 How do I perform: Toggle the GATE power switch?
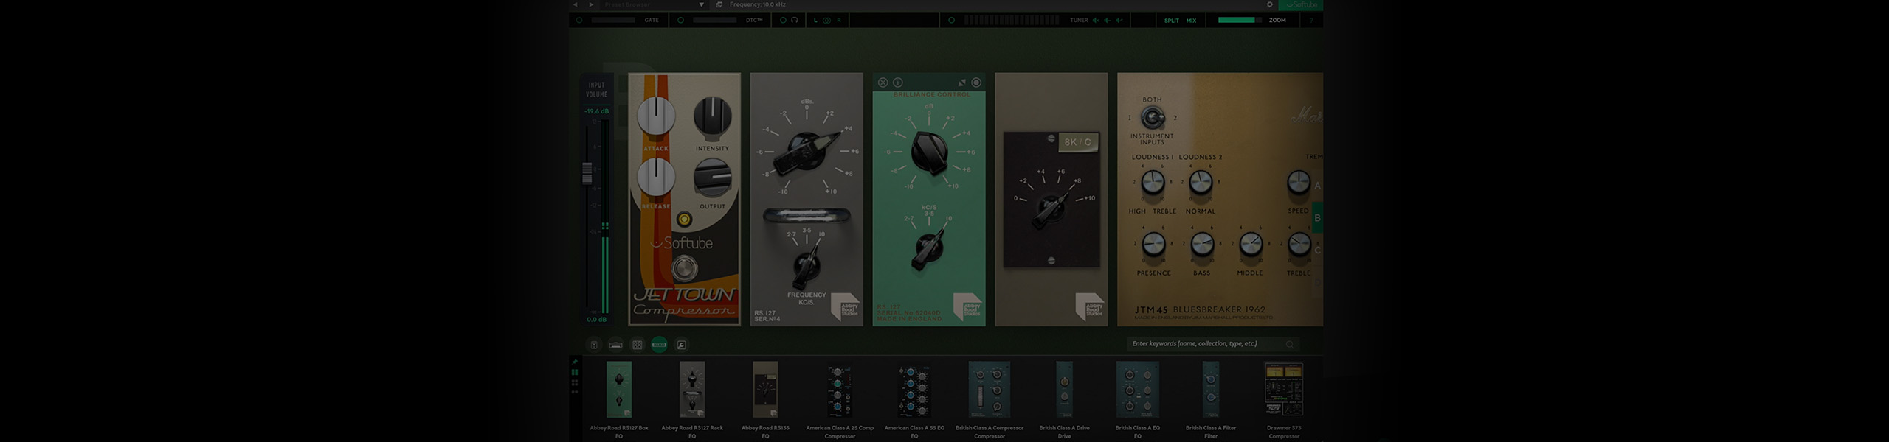coord(579,21)
